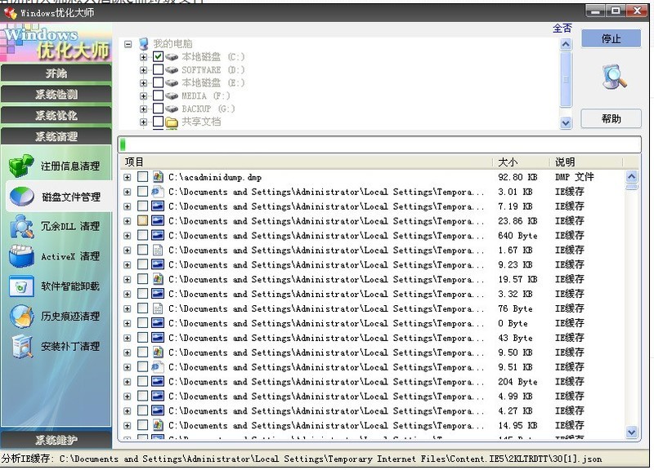This screenshot has height=470, width=654.
Task: Open 注册信息清理 registry cleanup icon
Action: point(21,166)
